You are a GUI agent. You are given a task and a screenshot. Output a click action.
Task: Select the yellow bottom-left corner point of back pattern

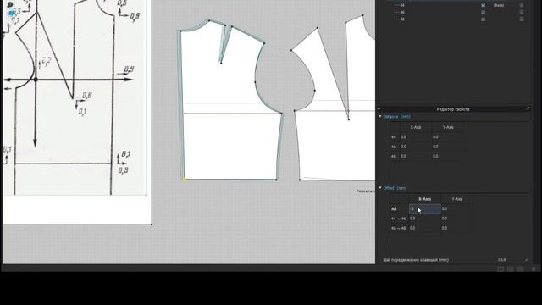(x=185, y=179)
